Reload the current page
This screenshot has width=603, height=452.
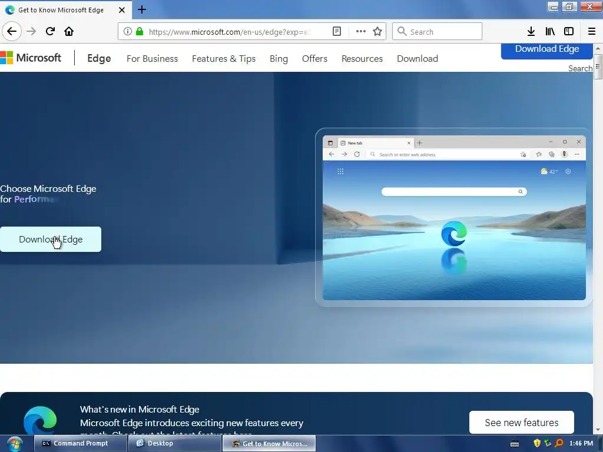point(50,31)
